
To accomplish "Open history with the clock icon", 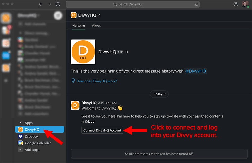I will [58, 4].
